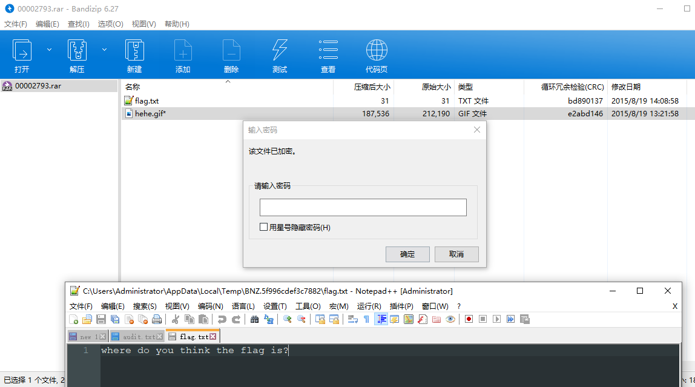Click inside the password input field
695x387 pixels.
pos(362,207)
